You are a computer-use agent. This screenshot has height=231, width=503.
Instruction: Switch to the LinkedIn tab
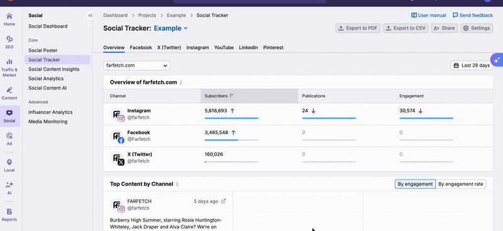248,48
